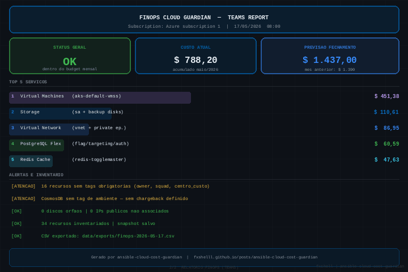Select the (sa + backup disks) detail

click(97, 112)
